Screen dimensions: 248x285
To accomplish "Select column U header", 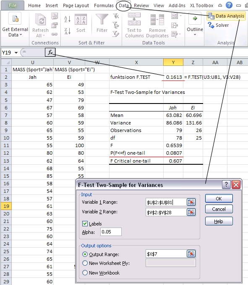I will [33, 62].
